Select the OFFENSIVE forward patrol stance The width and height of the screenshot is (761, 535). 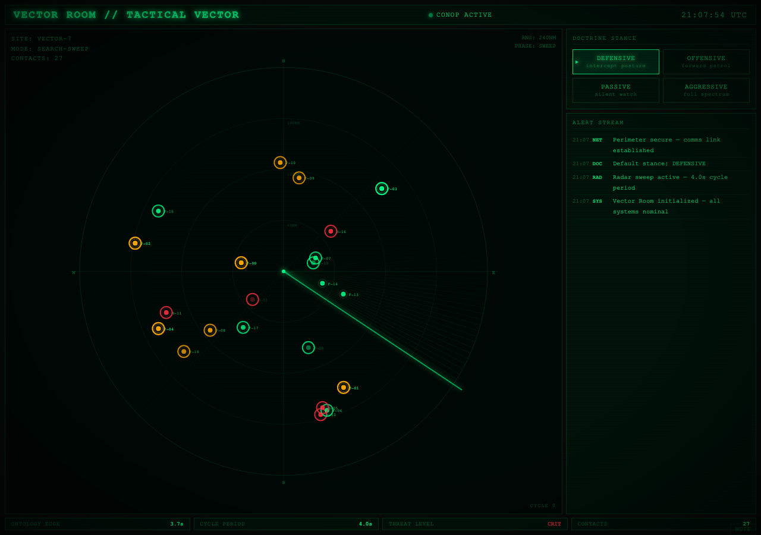click(x=706, y=62)
